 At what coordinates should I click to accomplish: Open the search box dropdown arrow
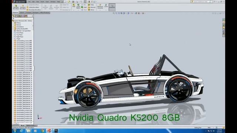point(212,1)
